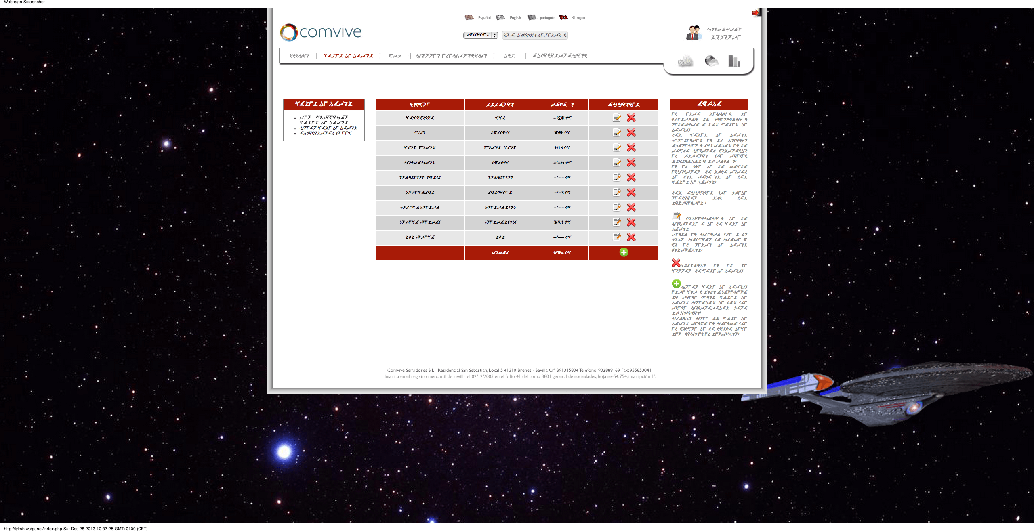Click the third column header of the table
The width and height of the screenshot is (1034, 531).
click(562, 105)
